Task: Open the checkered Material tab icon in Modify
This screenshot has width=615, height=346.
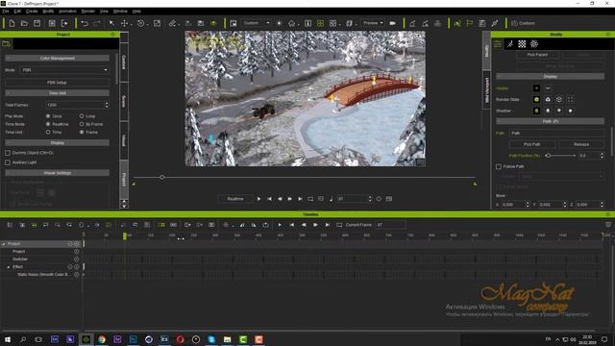Action: (522, 44)
